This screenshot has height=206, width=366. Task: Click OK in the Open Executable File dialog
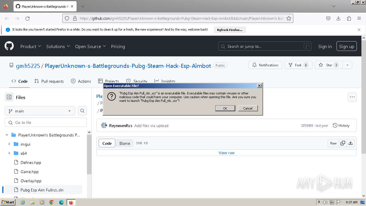pos(225,108)
